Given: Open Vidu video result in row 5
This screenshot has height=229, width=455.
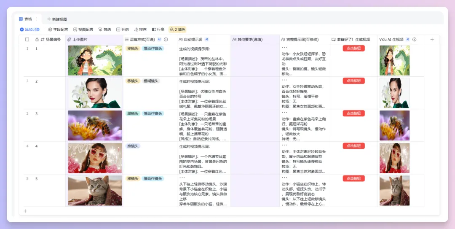Looking at the screenshot, I should click(395, 191).
